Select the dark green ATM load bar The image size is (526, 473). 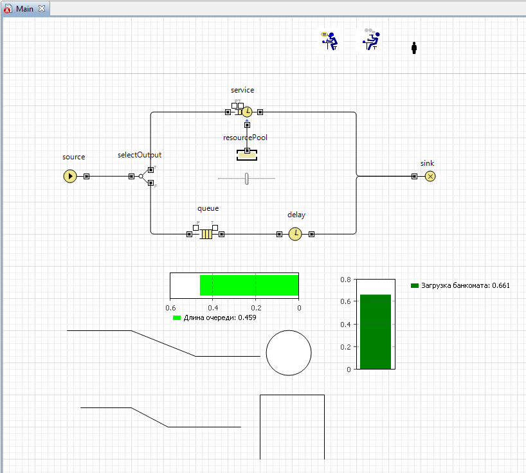376,332
